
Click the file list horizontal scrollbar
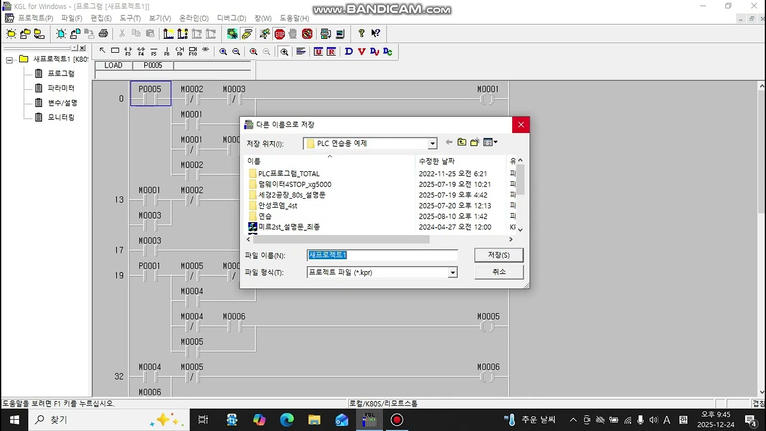pos(341,239)
